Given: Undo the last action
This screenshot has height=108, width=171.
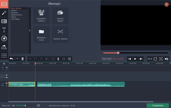Looking at the screenshot, I should pyautogui.click(x=11, y=59).
